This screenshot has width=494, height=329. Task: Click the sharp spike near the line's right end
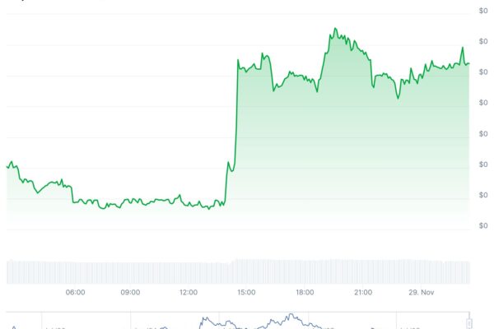463,48
